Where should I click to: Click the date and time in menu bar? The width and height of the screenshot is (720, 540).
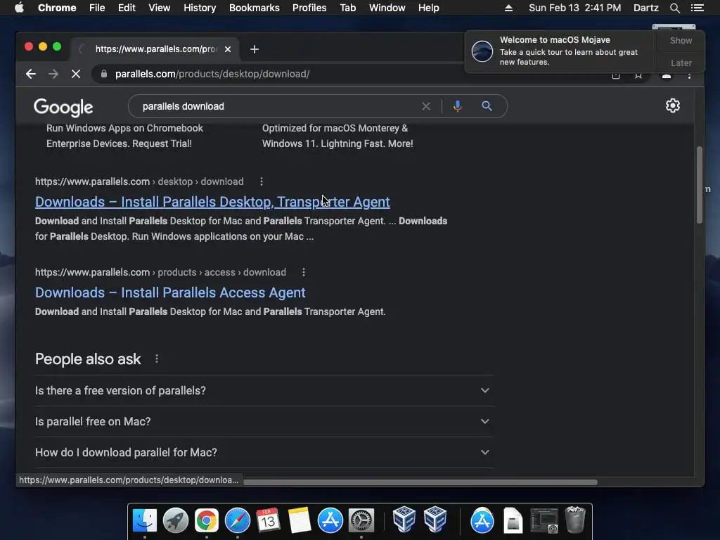pyautogui.click(x=575, y=8)
